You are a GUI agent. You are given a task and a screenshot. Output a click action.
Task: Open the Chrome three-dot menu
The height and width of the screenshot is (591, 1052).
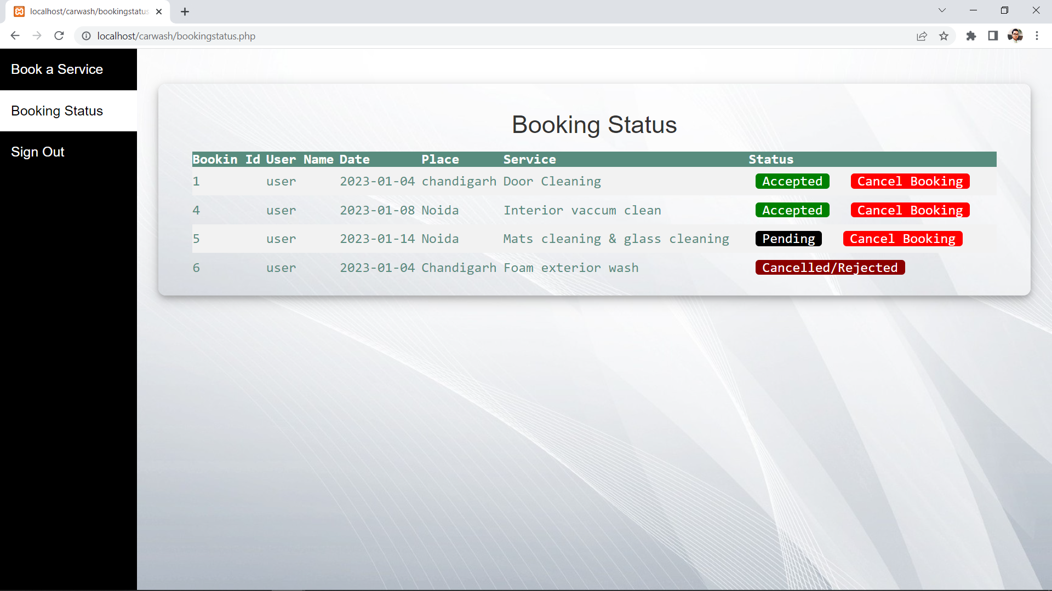click(x=1037, y=36)
